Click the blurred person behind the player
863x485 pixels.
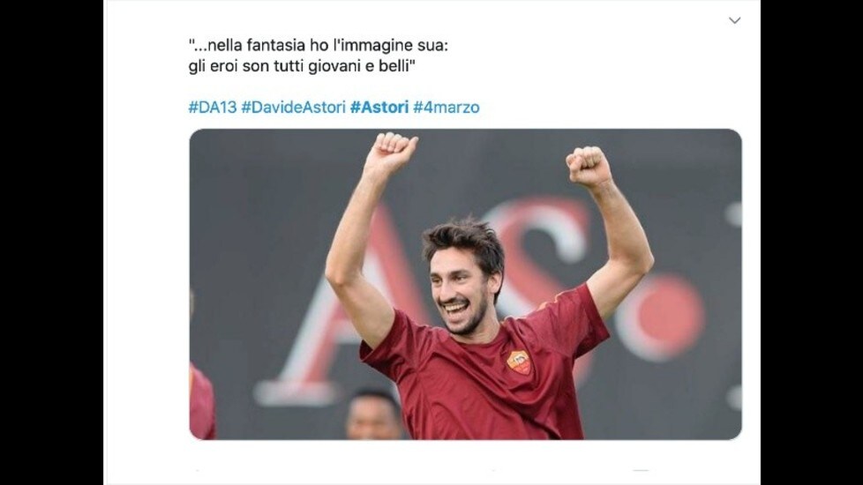(374, 415)
